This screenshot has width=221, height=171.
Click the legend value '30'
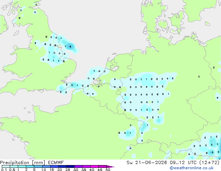point(76,170)
